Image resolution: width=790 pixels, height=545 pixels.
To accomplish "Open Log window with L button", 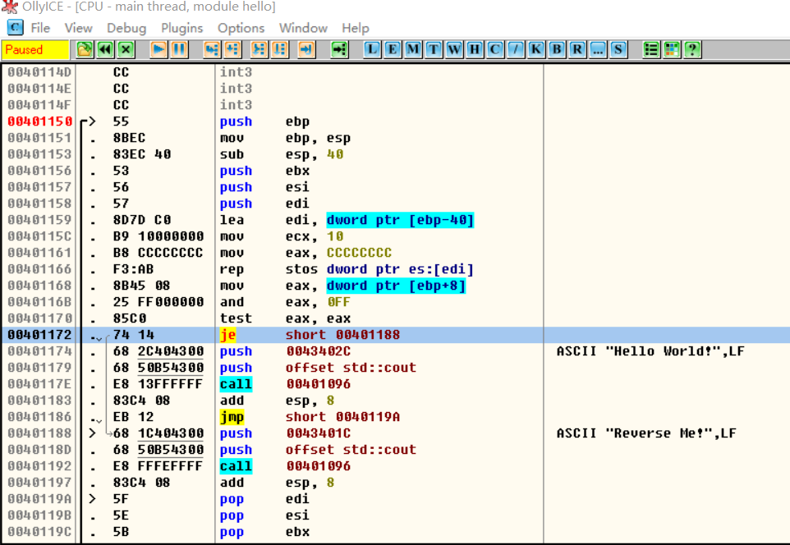I will (373, 49).
